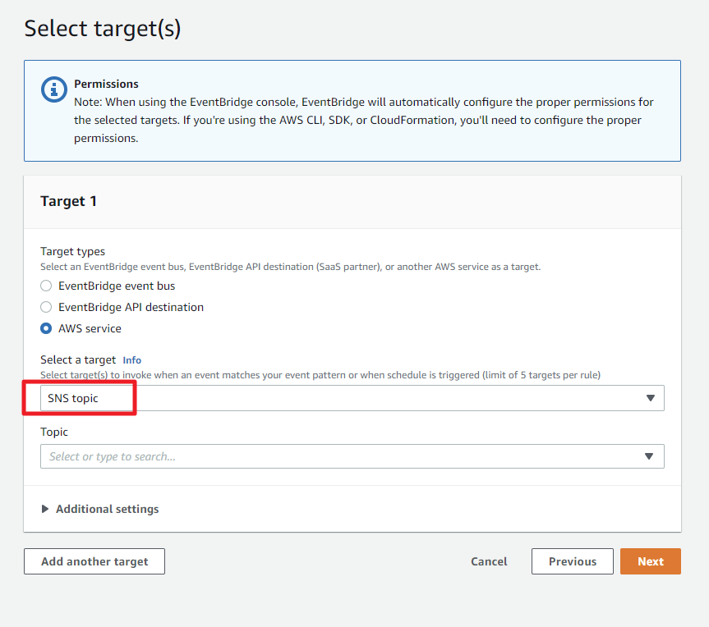709x627 pixels.
Task: Go back with the Previous button
Action: [573, 561]
